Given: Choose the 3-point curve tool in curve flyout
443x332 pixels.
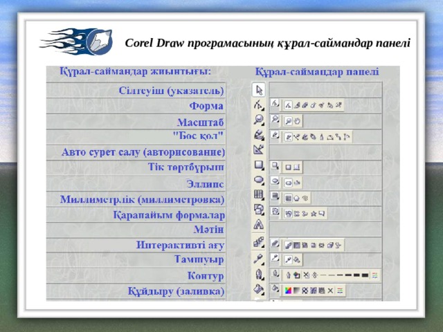Looking at the screenshot, I should click(x=330, y=137).
